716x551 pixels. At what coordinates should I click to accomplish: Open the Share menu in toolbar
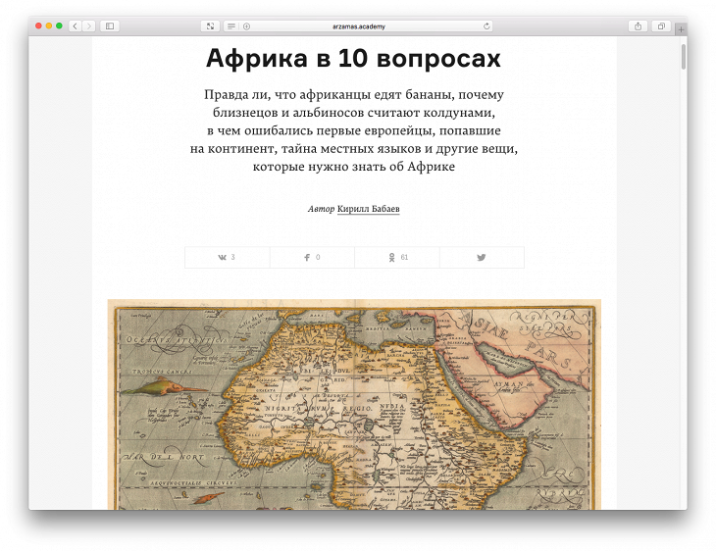639,26
